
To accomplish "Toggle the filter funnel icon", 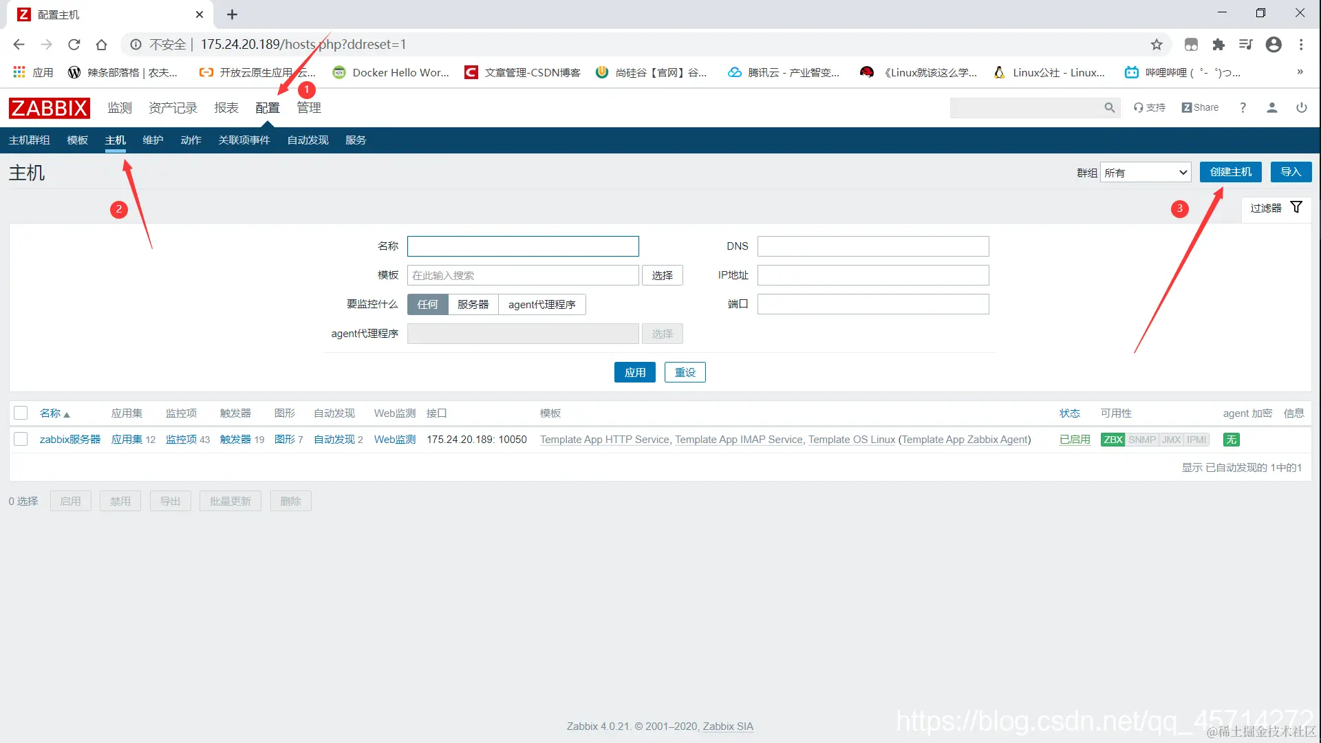I will pos(1296,208).
